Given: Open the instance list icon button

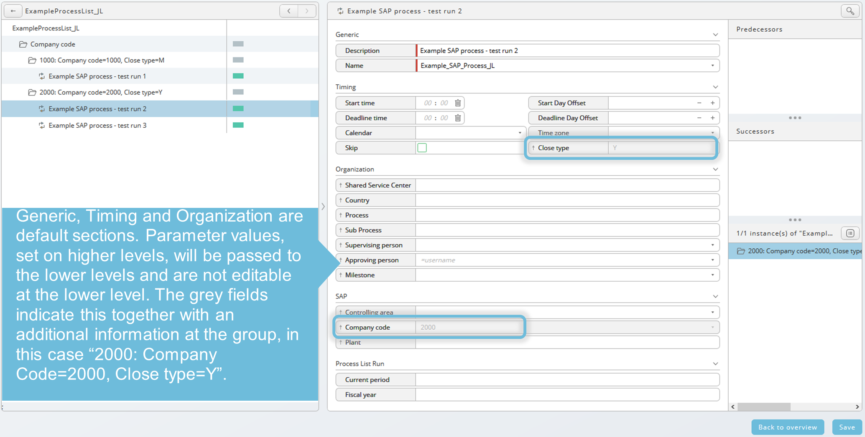Looking at the screenshot, I should (850, 233).
